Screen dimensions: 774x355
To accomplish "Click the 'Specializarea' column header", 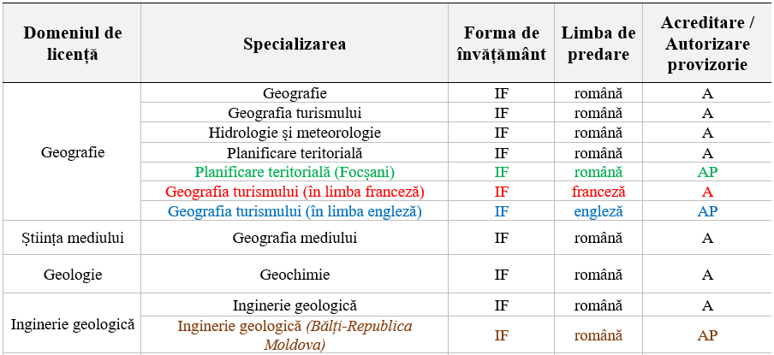I will point(295,44).
